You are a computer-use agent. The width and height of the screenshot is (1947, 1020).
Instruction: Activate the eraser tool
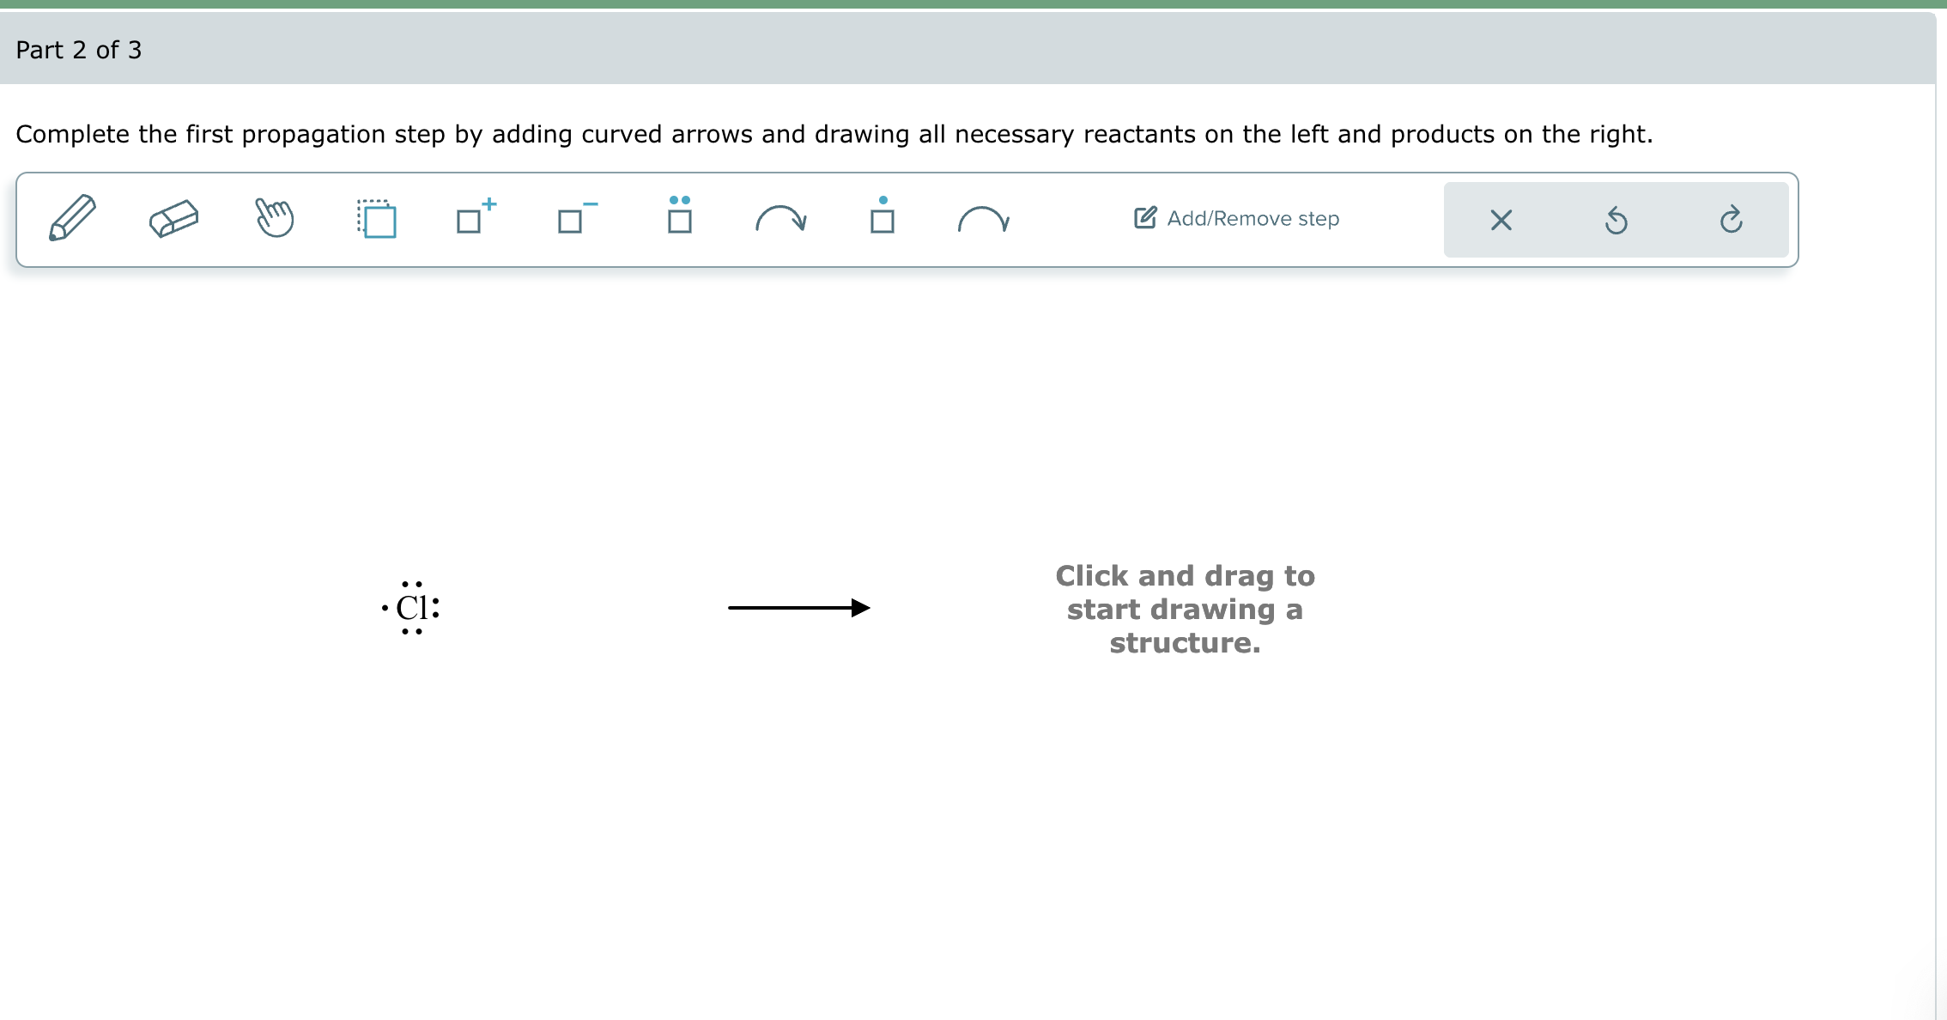173,218
